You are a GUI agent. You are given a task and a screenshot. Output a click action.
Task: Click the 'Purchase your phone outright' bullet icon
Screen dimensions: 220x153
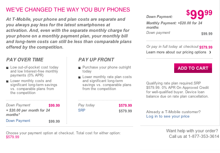click(79, 68)
